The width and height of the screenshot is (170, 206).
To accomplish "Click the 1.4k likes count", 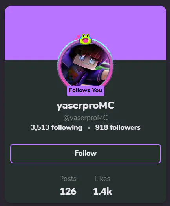I will [103, 191].
